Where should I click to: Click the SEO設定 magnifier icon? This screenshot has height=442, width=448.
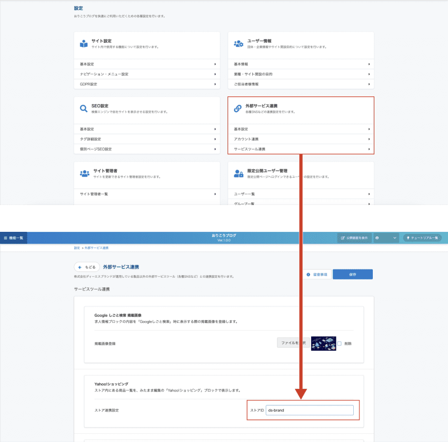[x=84, y=109]
